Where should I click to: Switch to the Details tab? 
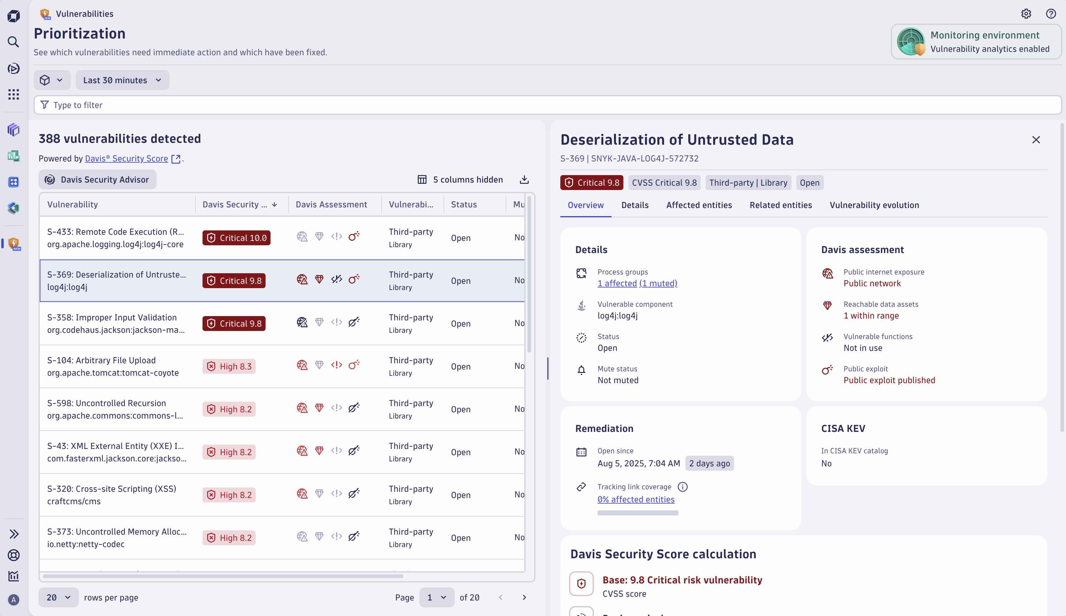pyautogui.click(x=635, y=205)
